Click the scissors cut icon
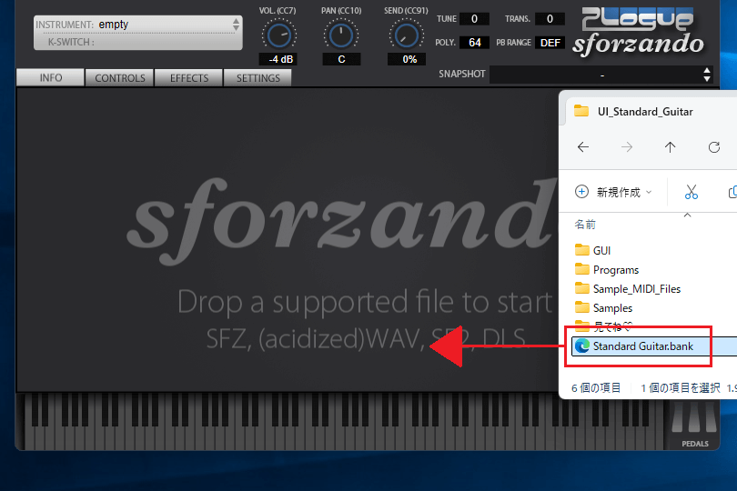737x491 pixels. (691, 192)
